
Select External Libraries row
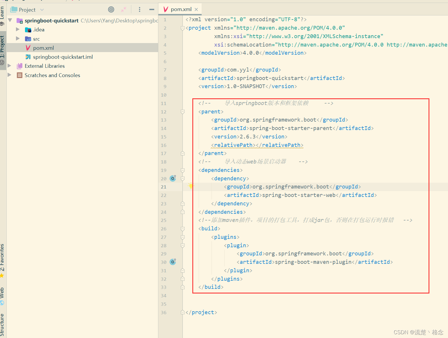pos(82,66)
